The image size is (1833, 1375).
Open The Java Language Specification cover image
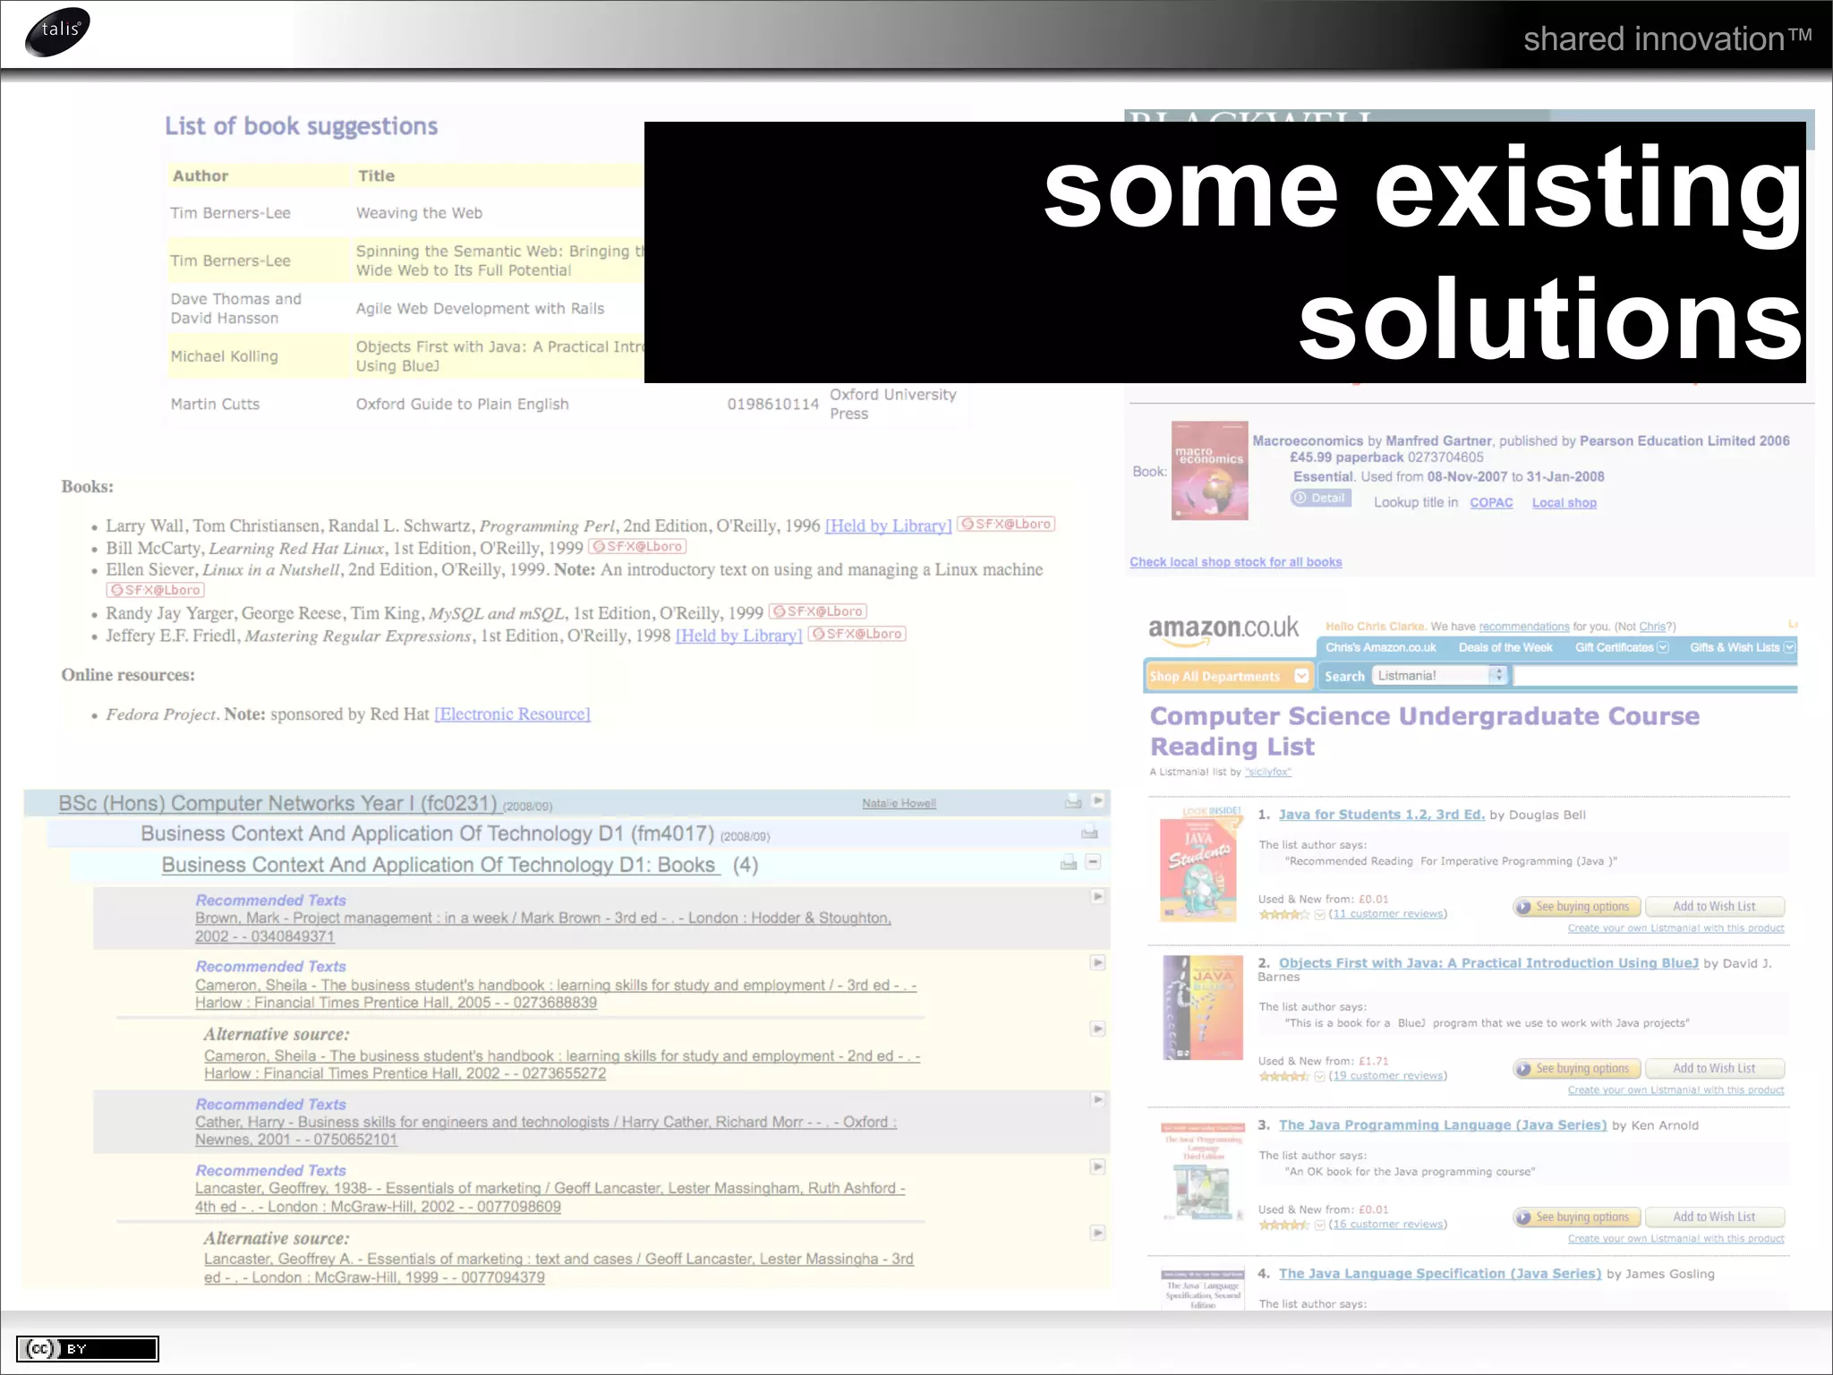(1203, 1289)
